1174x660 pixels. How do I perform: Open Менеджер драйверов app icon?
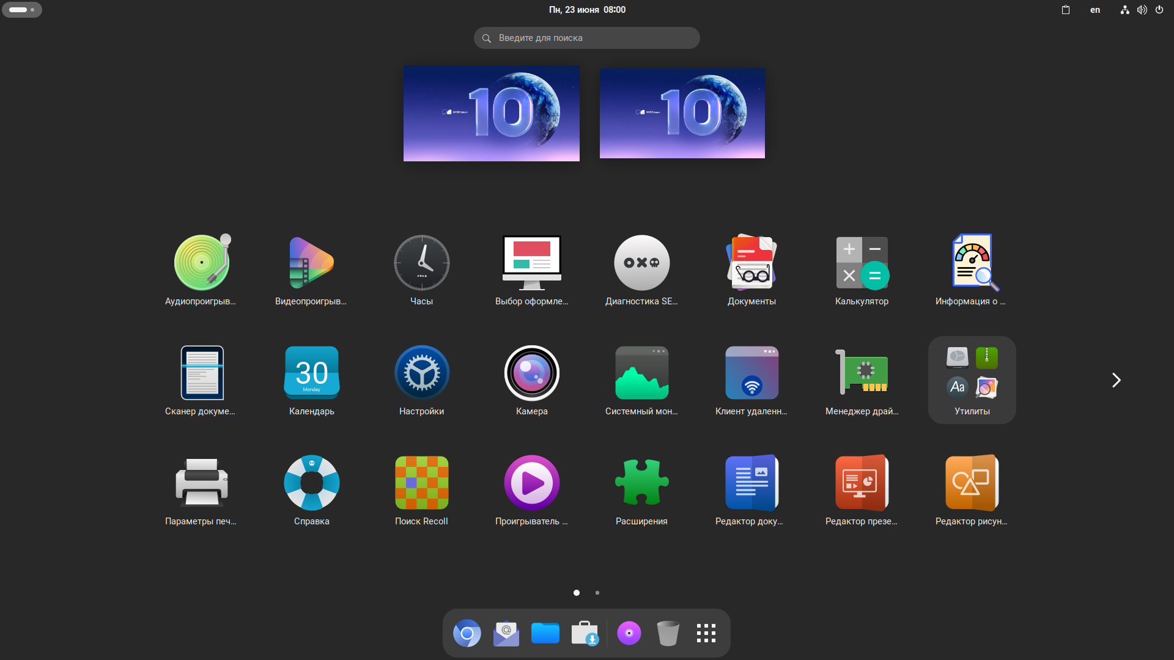pyautogui.click(x=862, y=373)
